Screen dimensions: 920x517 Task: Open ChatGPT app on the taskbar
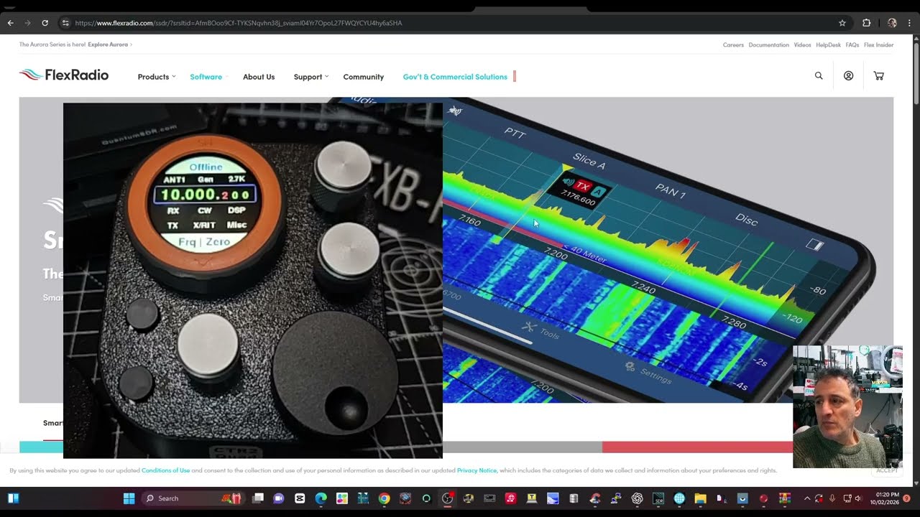point(637,498)
